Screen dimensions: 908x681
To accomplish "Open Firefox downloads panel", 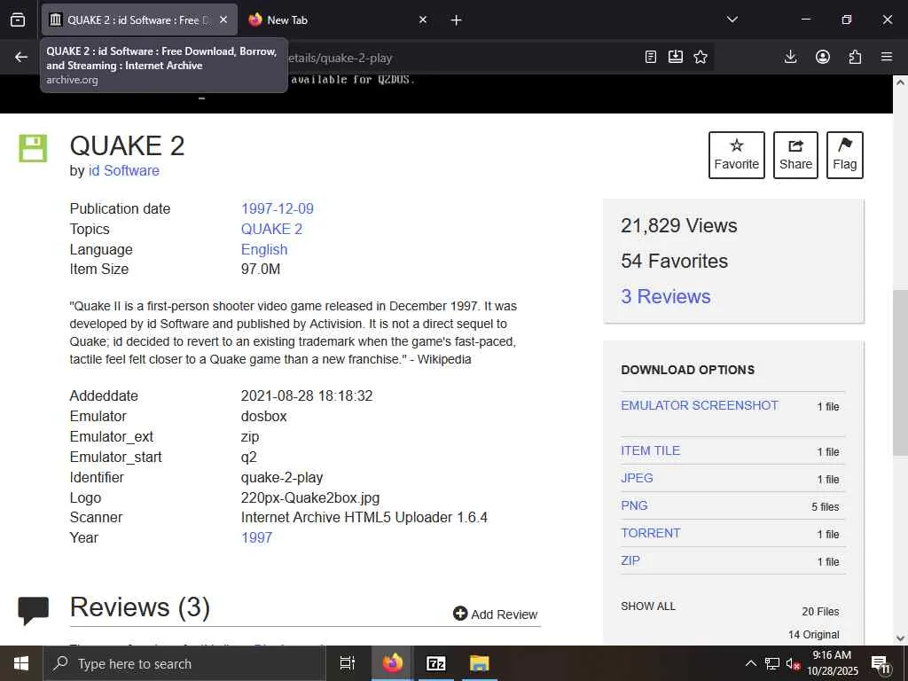I will pyautogui.click(x=790, y=57).
